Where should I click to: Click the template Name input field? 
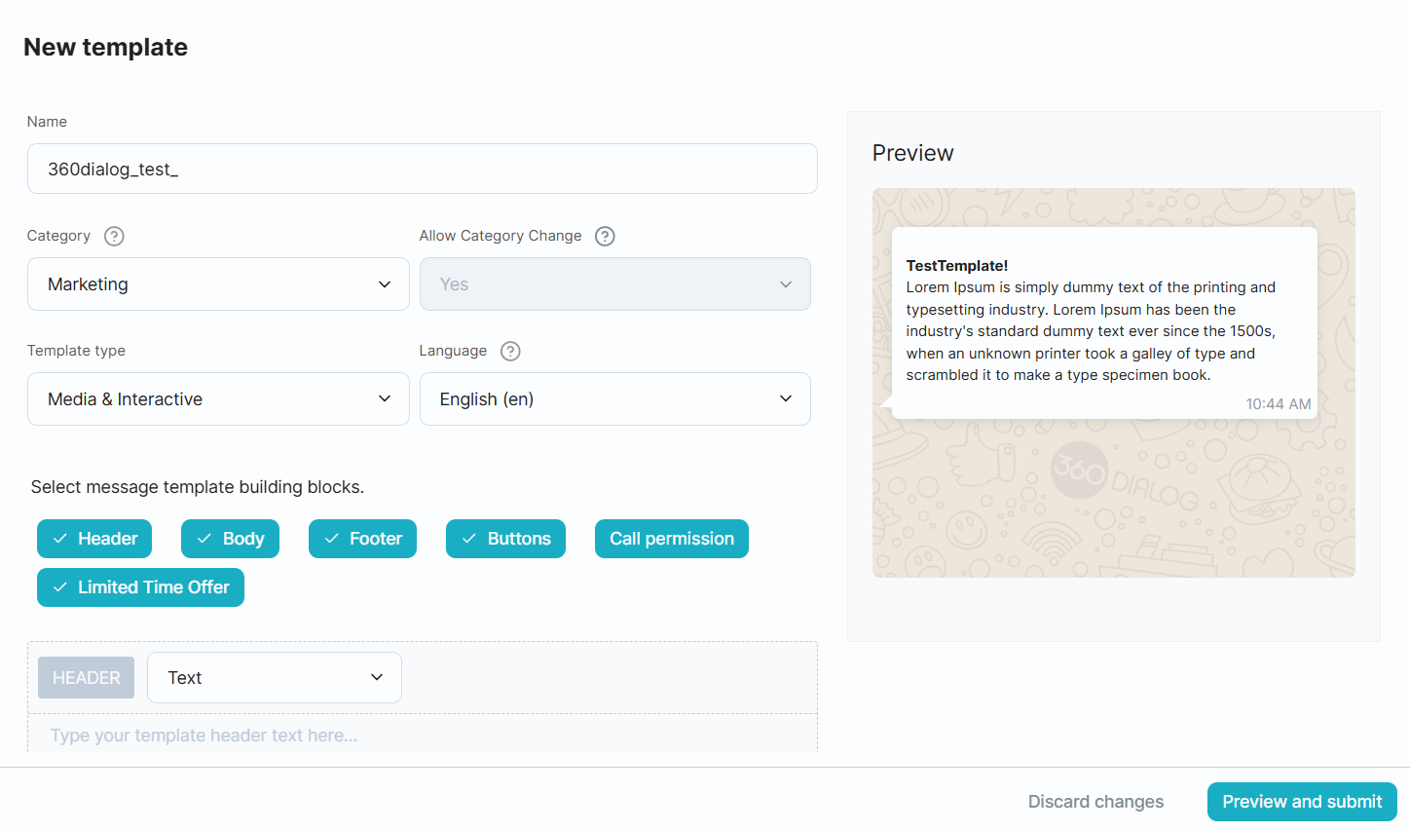click(x=422, y=170)
